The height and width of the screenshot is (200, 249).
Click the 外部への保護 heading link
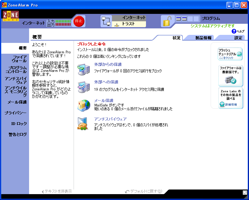(106, 82)
